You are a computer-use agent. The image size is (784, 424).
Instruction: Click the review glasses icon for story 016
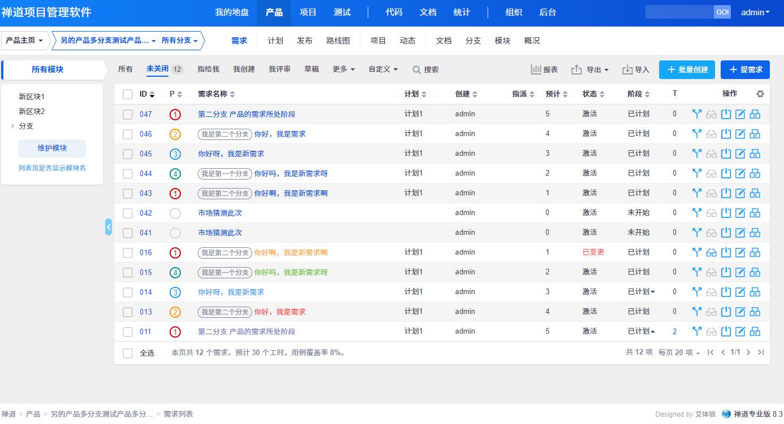coord(712,252)
